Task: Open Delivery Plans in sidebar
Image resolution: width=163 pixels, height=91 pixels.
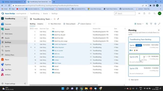Action: [9, 55]
